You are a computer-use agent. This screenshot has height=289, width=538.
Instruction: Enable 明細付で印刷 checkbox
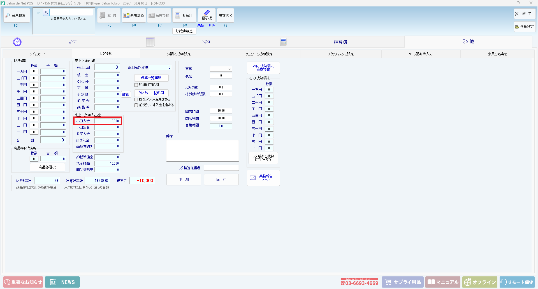tap(136, 85)
